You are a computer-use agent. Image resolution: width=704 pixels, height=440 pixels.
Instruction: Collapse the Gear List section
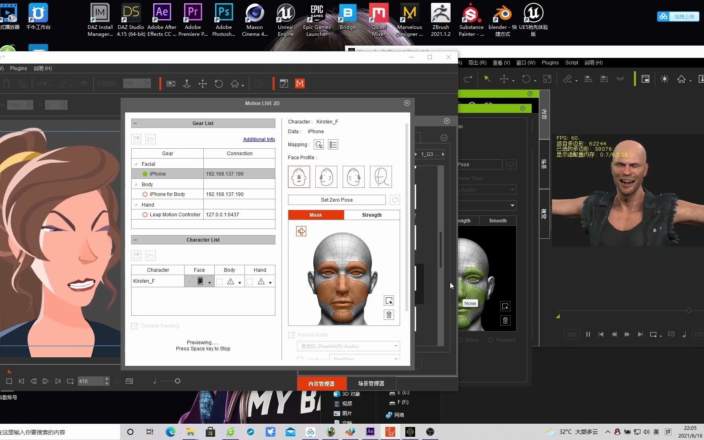click(135, 123)
